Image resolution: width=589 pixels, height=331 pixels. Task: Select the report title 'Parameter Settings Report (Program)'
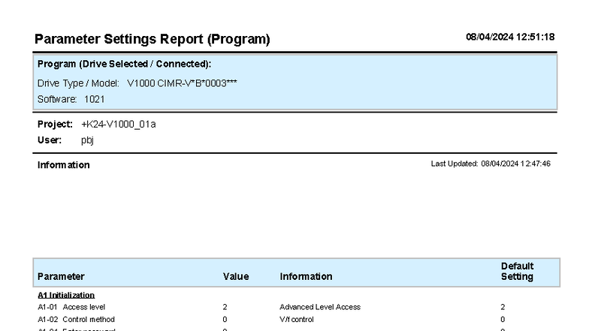(152, 39)
